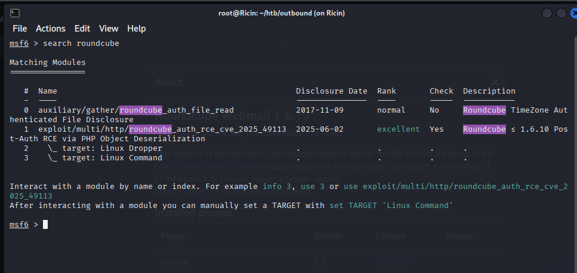Screen dimensions: 577x273
Task: Click the 'use exploit/multi/http/roundcube_auth_rce_cve_2' example text
Action: tap(455, 187)
